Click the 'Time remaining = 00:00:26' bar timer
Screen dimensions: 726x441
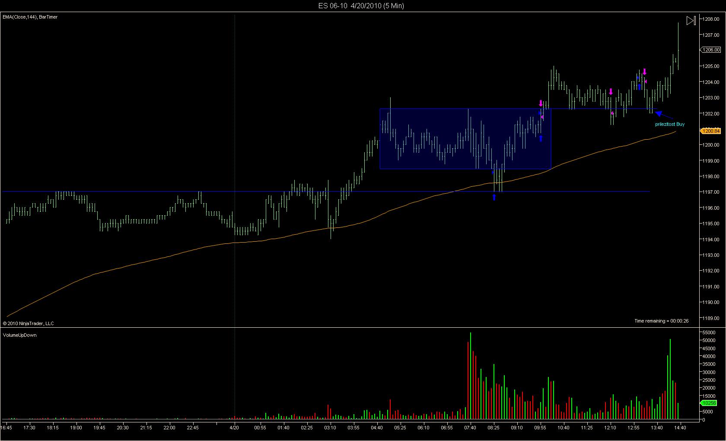point(661,321)
